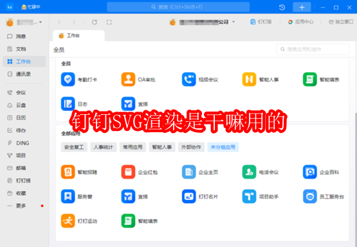Open the 项目助手 project assistant app
This screenshot has height=247, width=357.
261,196
